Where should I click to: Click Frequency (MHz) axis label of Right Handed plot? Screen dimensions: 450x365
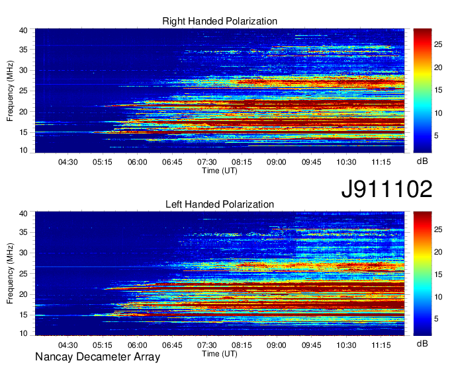(10, 91)
